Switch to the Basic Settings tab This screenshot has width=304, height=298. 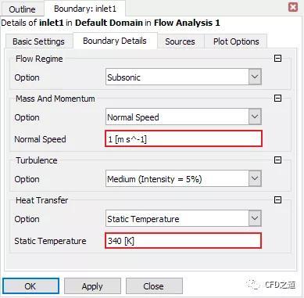pos(38,41)
